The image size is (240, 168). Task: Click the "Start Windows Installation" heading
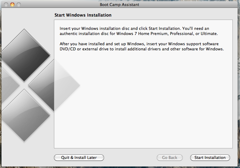pyautogui.click(x=83, y=15)
